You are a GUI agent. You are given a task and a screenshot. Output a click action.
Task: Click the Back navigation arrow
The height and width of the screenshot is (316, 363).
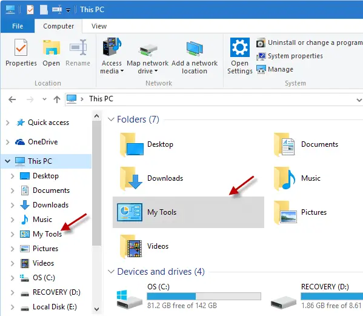tap(12, 99)
